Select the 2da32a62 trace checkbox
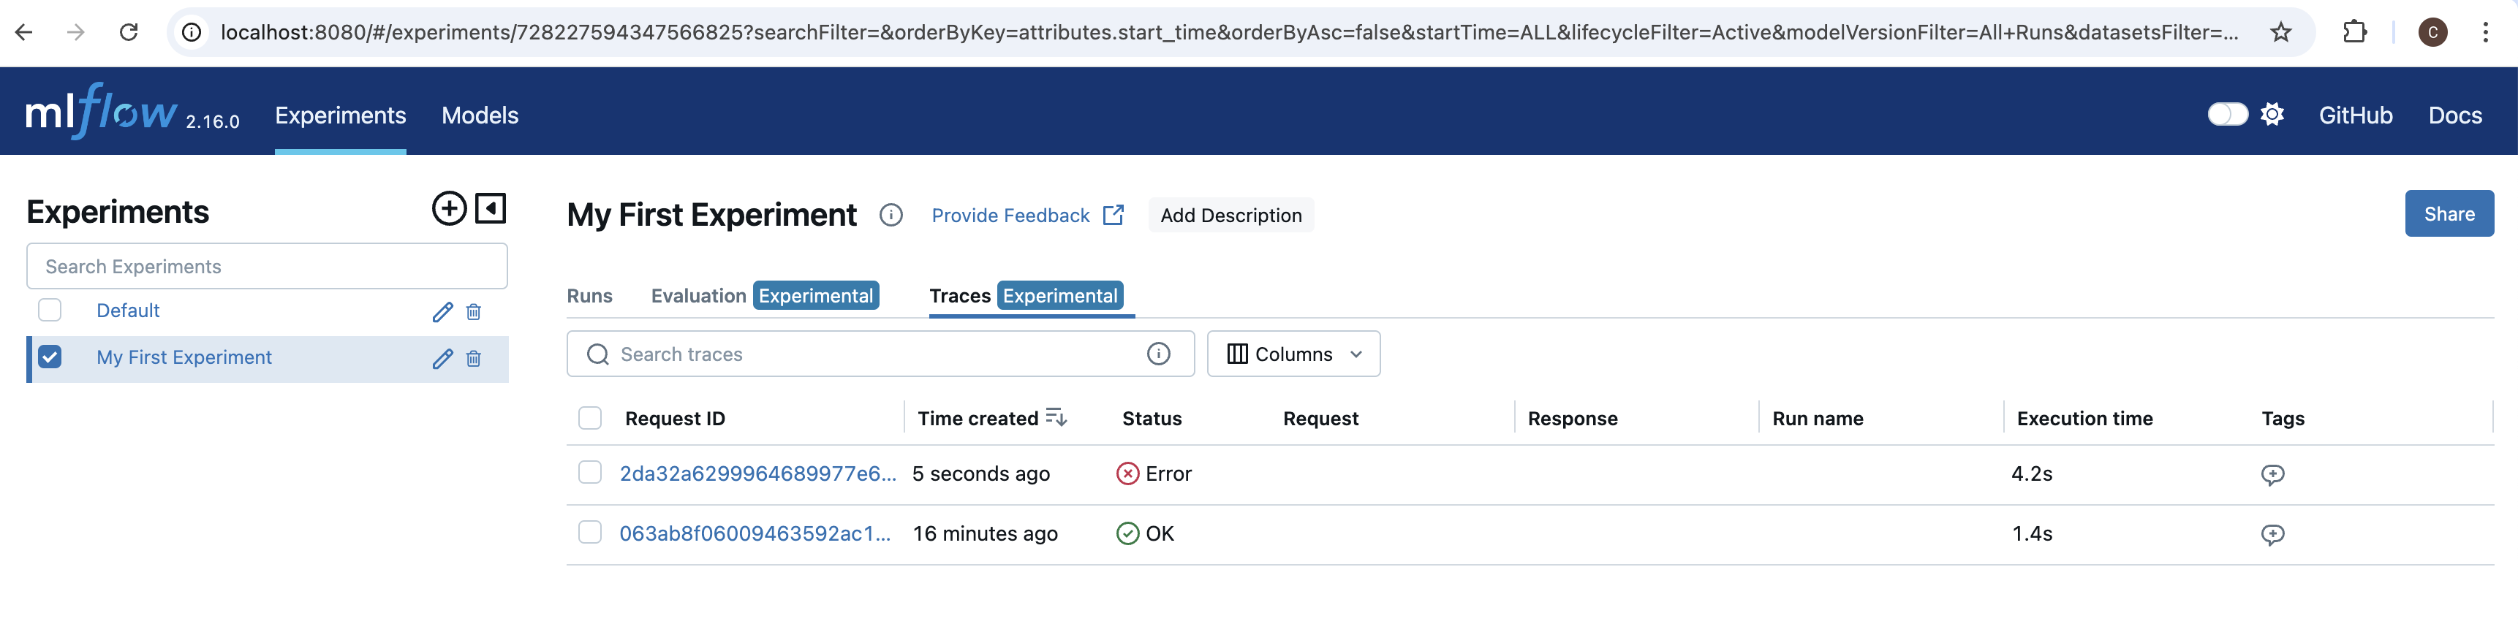Viewport: 2518px width, 624px height. [x=591, y=473]
